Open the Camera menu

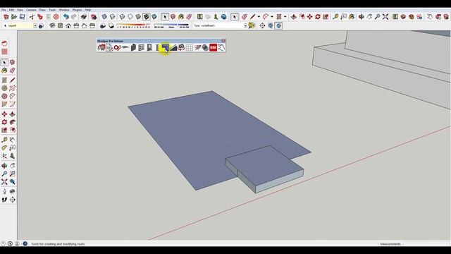click(31, 10)
